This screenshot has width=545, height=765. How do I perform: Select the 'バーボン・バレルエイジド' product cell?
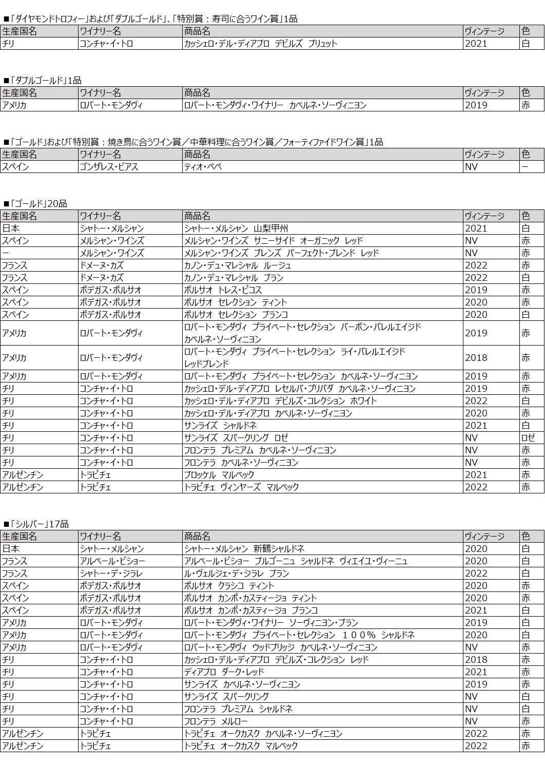pyautogui.click(x=322, y=333)
